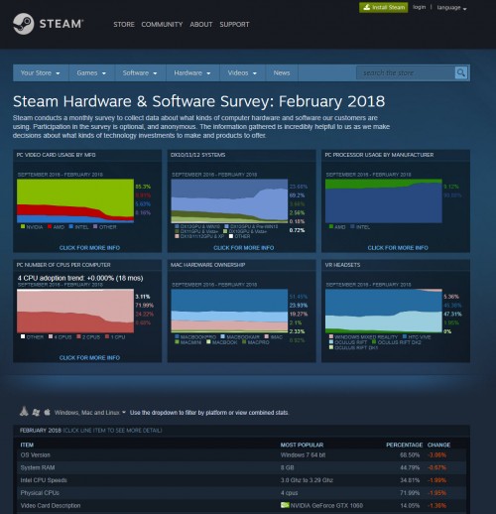Expand the Software dropdown menu

pos(140,73)
